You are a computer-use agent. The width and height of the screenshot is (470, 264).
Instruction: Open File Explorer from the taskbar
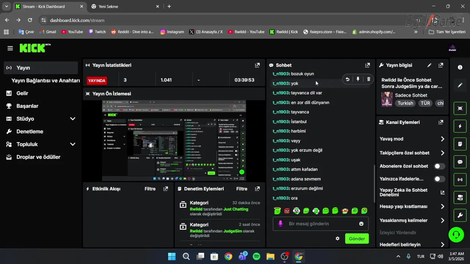[x=270, y=256]
